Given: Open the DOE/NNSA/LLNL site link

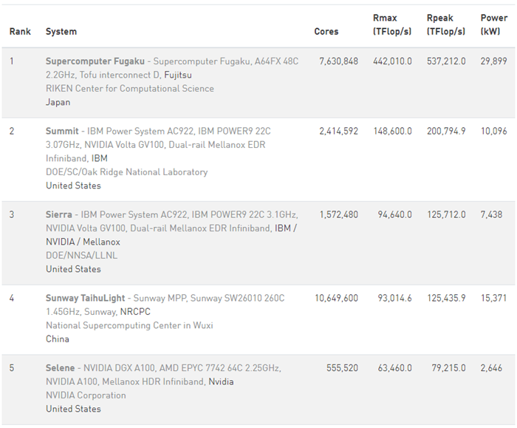Looking at the screenshot, I should (x=81, y=256).
